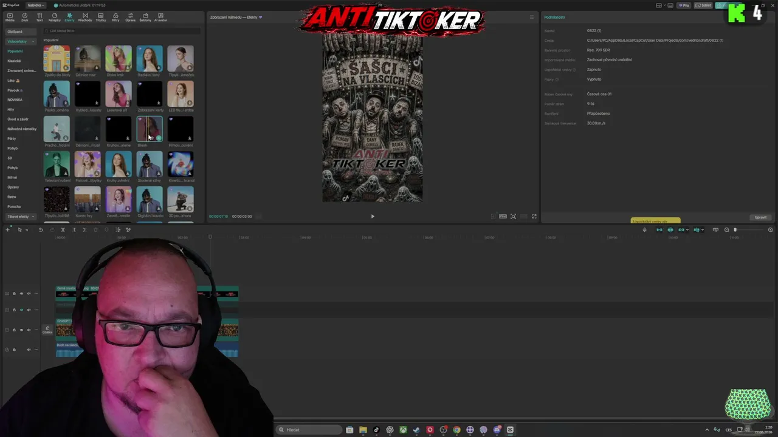The height and width of the screenshot is (437, 778).
Task: Toggle auto snapping on timeline
Action: tap(670, 230)
